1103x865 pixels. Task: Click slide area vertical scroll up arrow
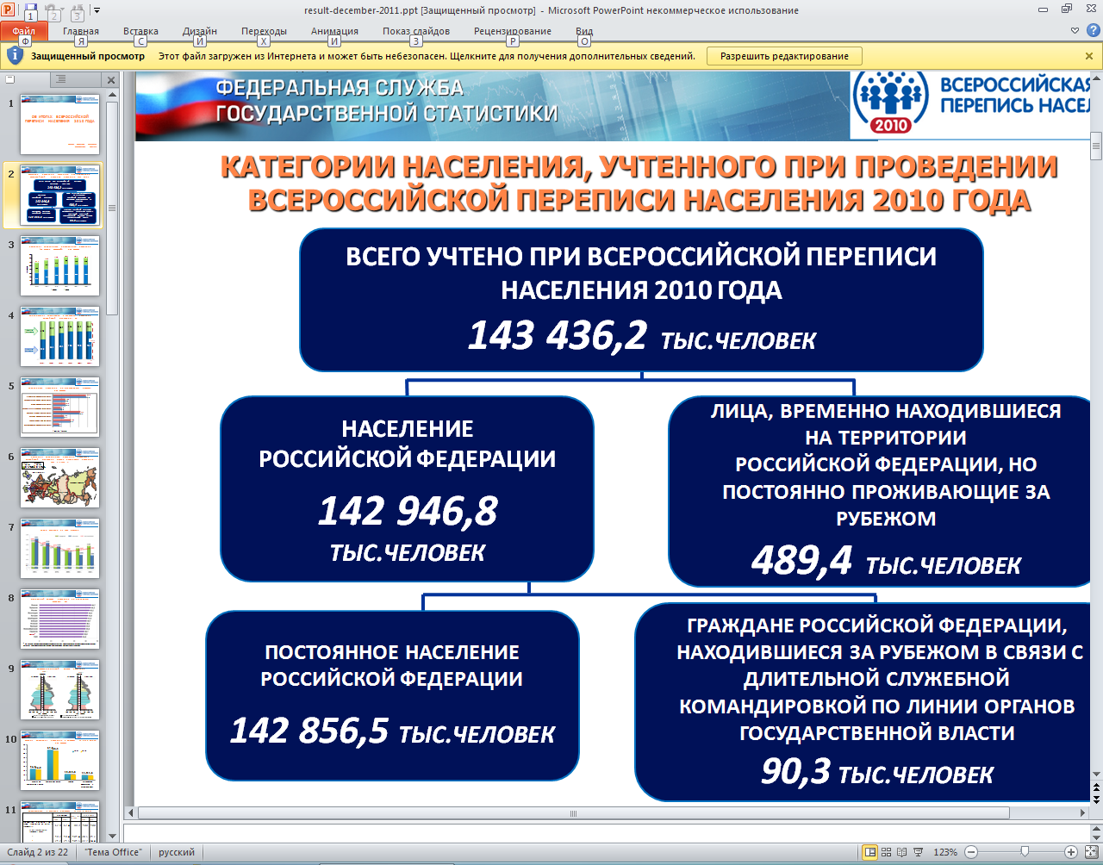coord(1096,78)
